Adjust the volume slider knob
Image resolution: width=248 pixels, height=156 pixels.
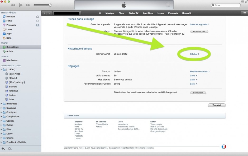(x=50, y=5)
